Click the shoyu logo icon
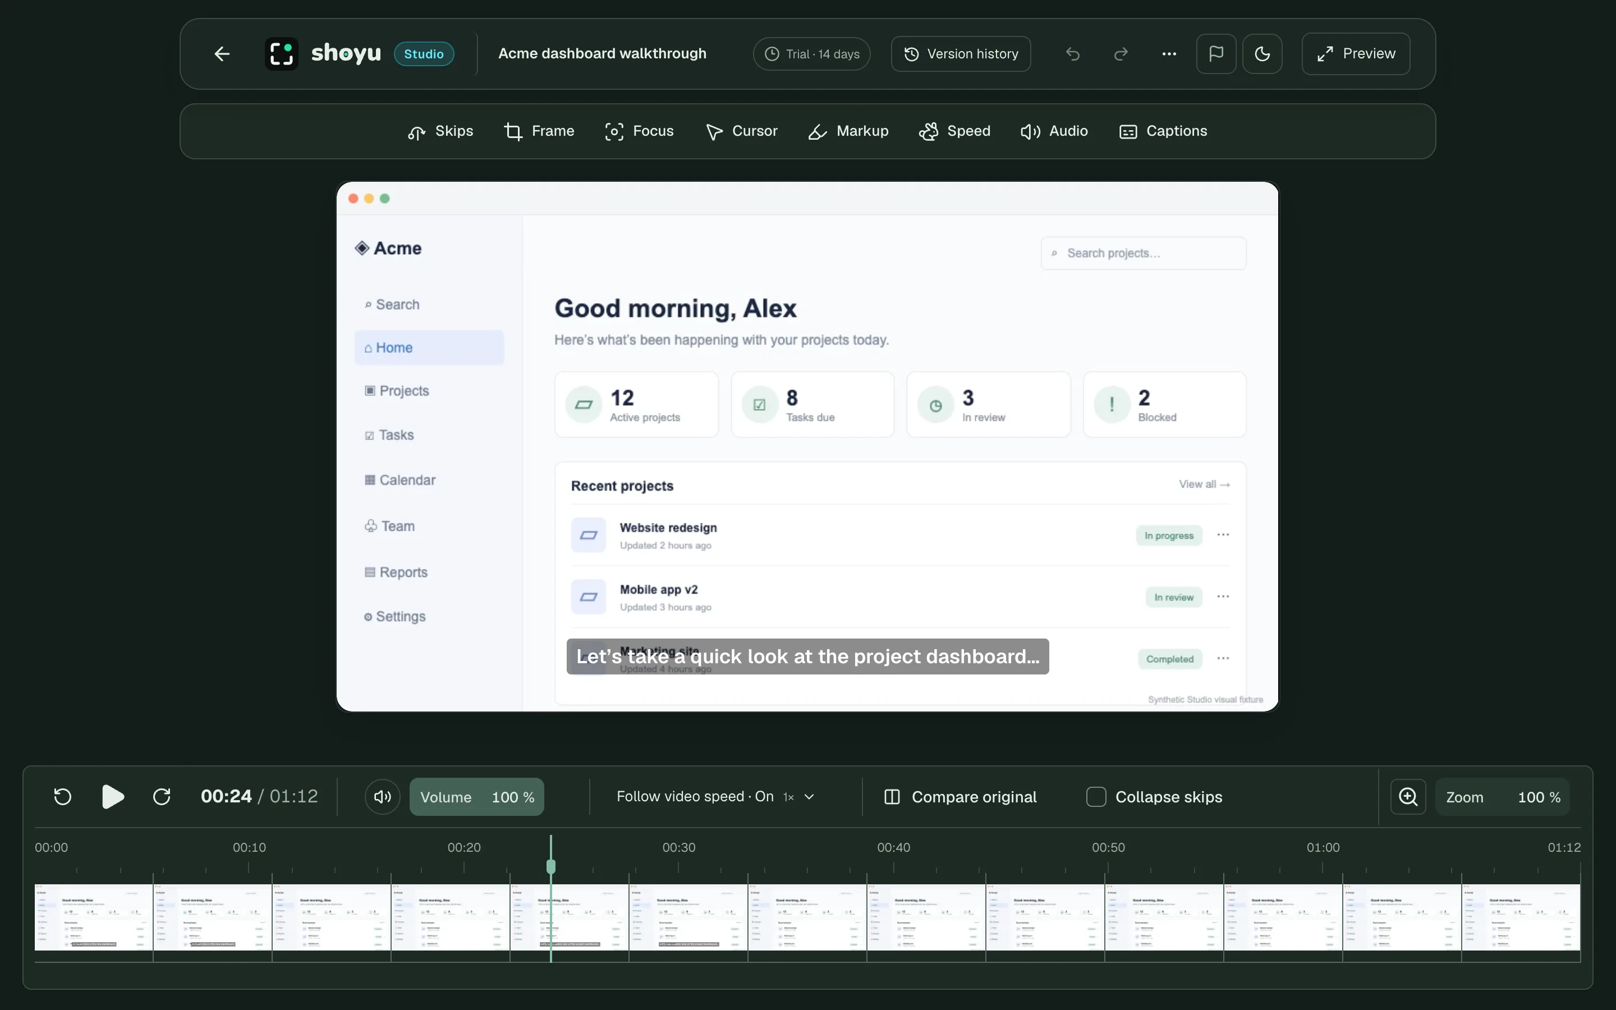 click(281, 53)
